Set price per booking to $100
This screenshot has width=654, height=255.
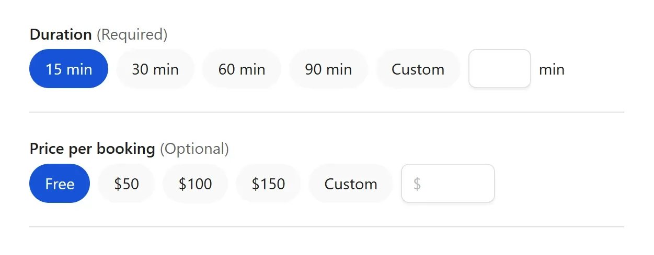pyautogui.click(x=196, y=184)
